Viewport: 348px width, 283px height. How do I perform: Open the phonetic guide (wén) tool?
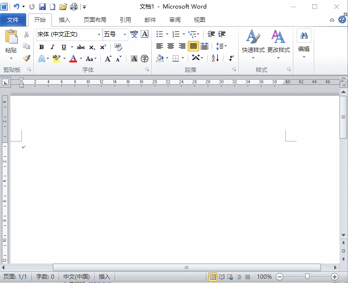[x=134, y=34]
